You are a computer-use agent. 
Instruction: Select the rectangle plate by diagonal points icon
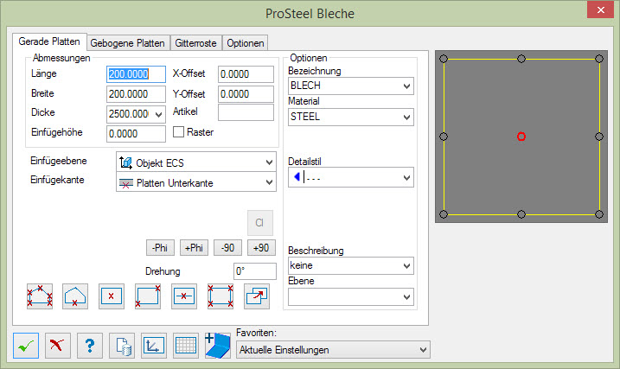[148, 296]
